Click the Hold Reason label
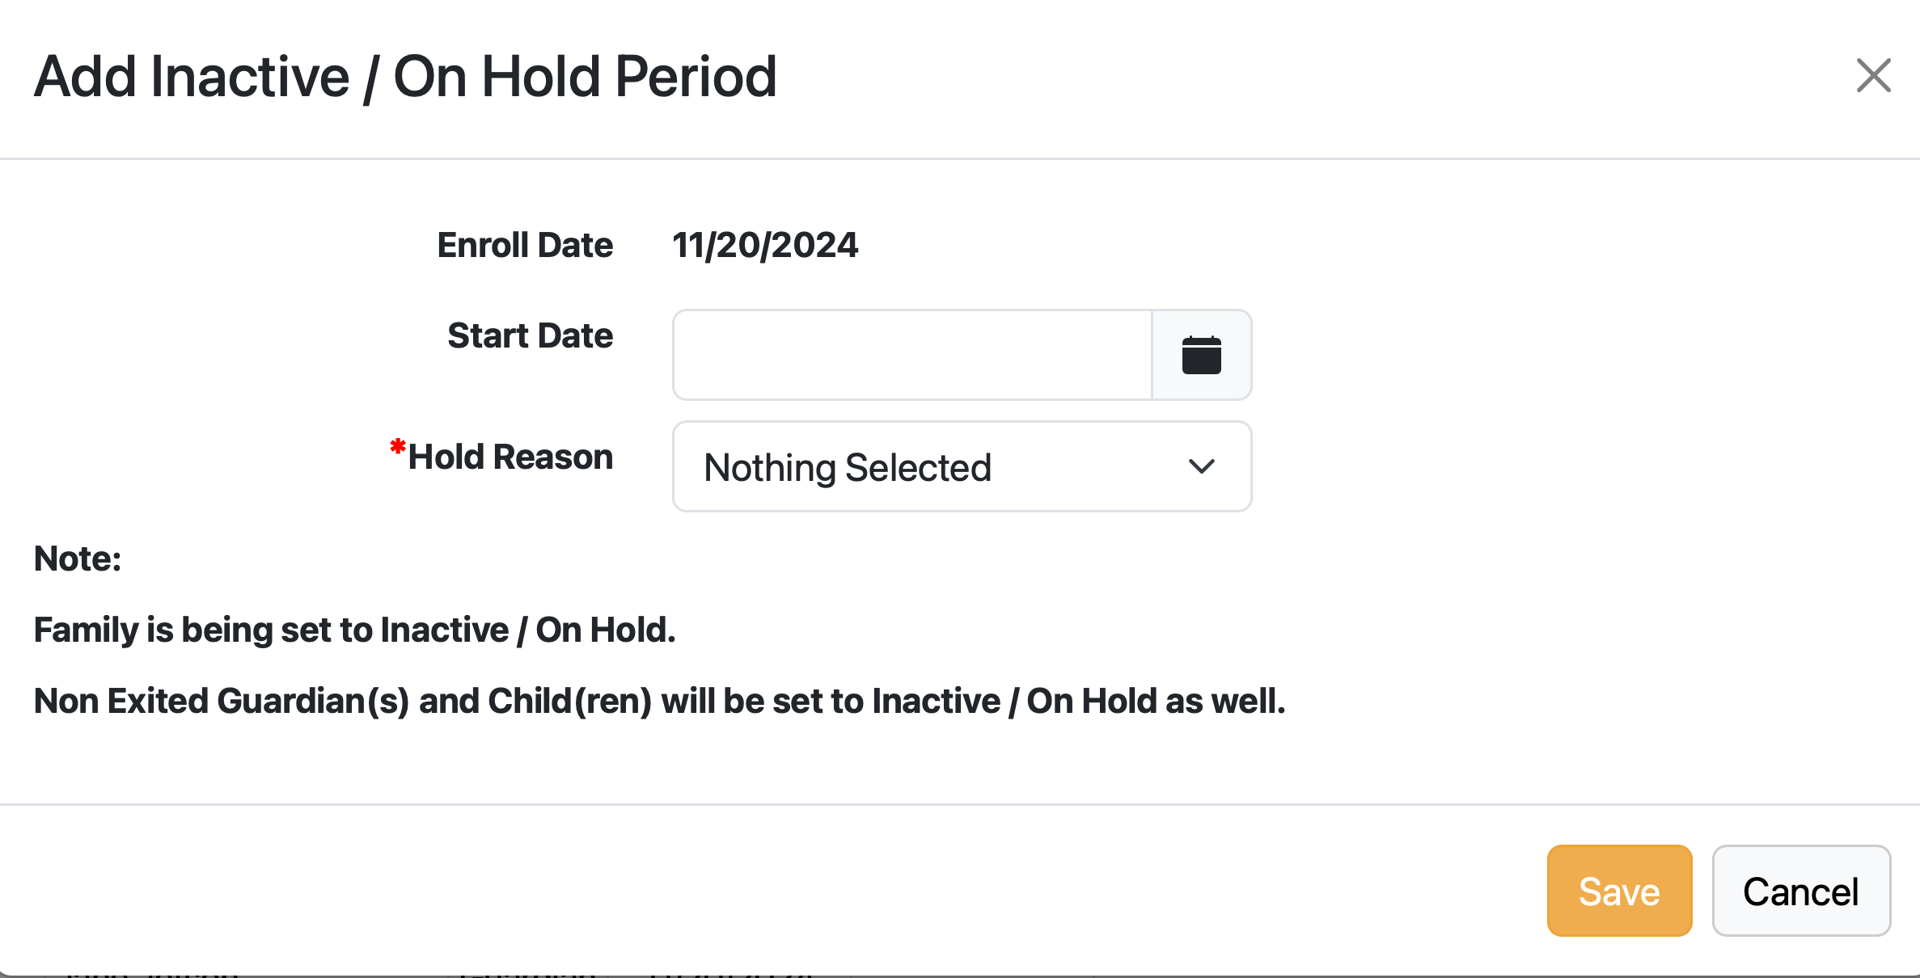The height and width of the screenshot is (978, 1920). pos(510,457)
